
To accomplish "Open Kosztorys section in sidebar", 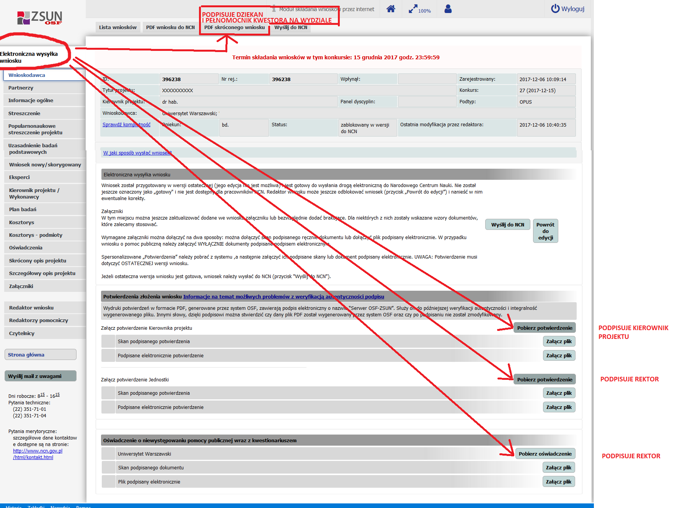I will click(x=22, y=222).
